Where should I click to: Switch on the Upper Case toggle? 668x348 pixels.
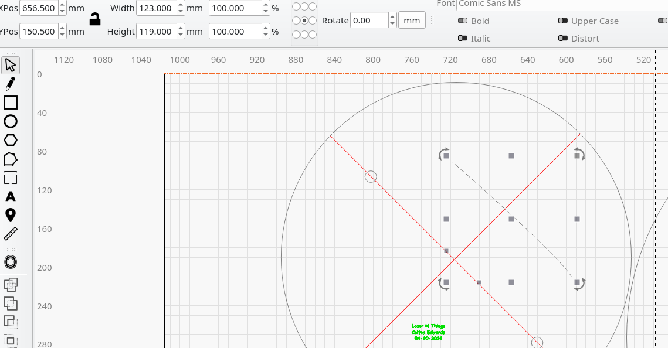pos(563,21)
